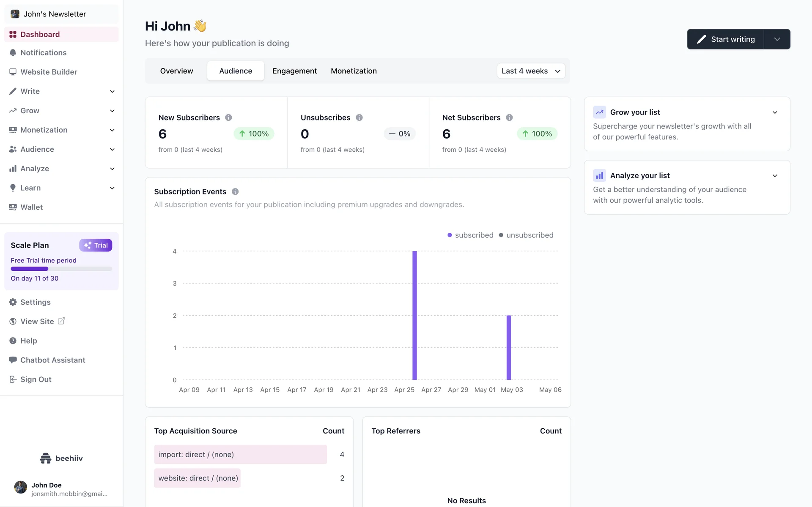
Task: Open the Last 4 weeks dropdown
Action: tap(531, 71)
